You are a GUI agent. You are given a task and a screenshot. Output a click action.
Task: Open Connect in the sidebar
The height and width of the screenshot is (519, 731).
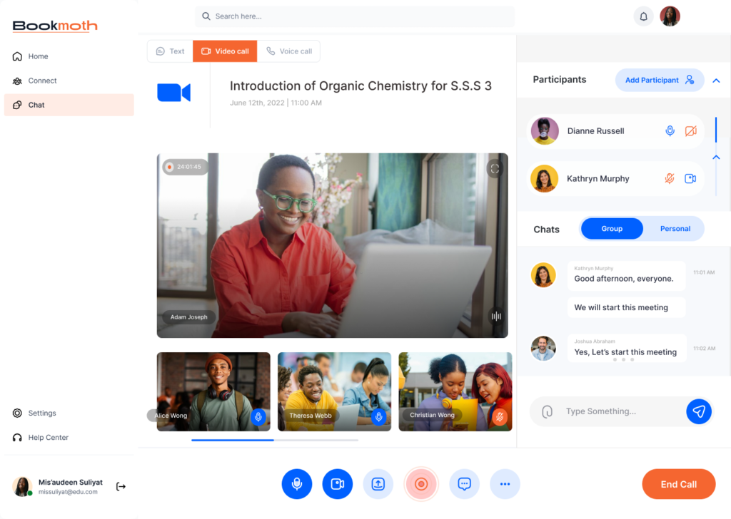(42, 81)
